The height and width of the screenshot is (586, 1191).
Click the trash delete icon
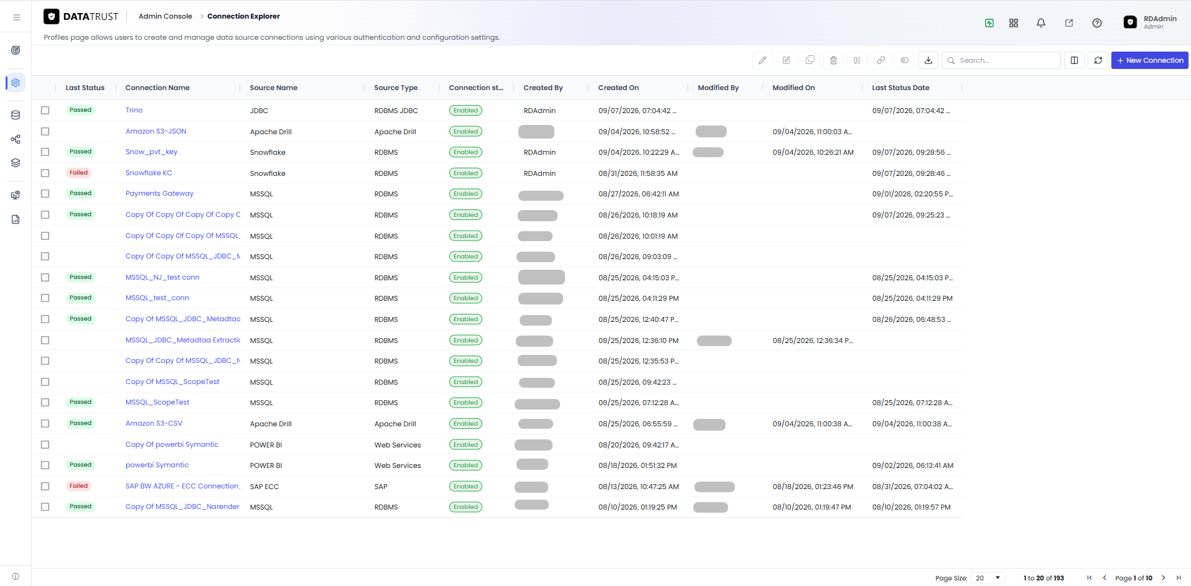pos(833,60)
